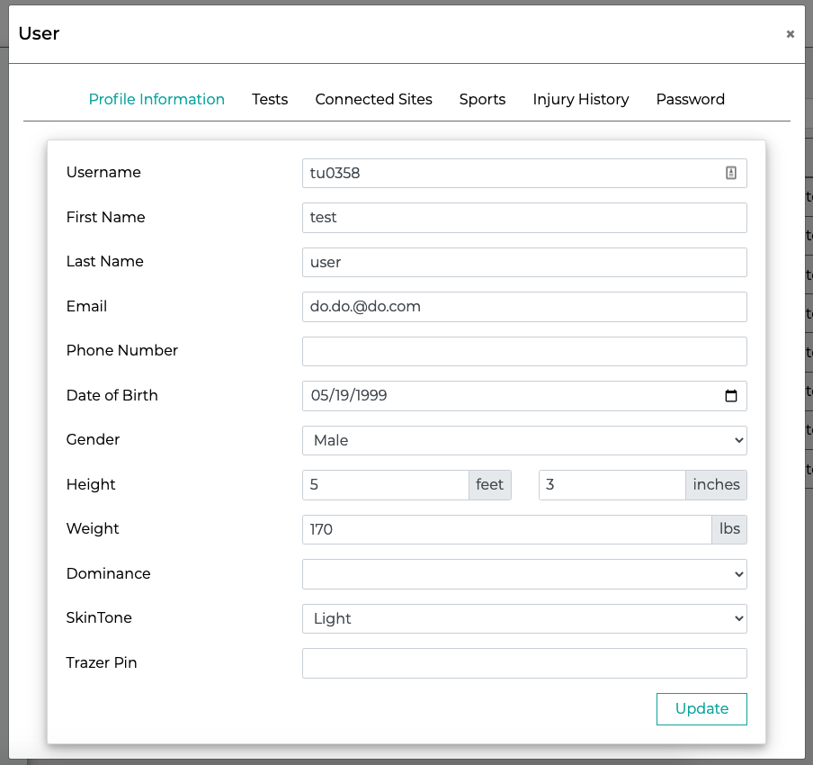
Task: Open the Password tab
Action: [690, 99]
